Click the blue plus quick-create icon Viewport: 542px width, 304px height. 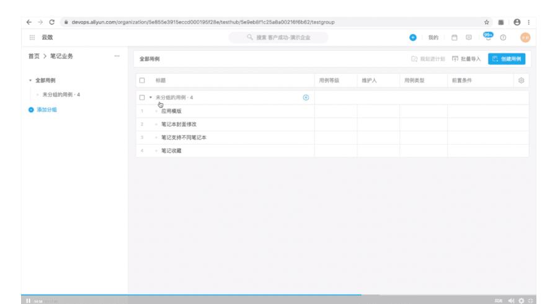413,37
